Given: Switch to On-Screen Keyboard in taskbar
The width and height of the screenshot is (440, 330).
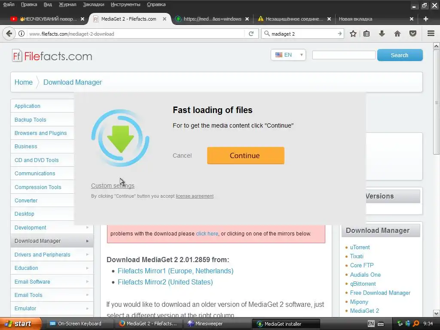Looking at the screenshot, I should (79, 324).
